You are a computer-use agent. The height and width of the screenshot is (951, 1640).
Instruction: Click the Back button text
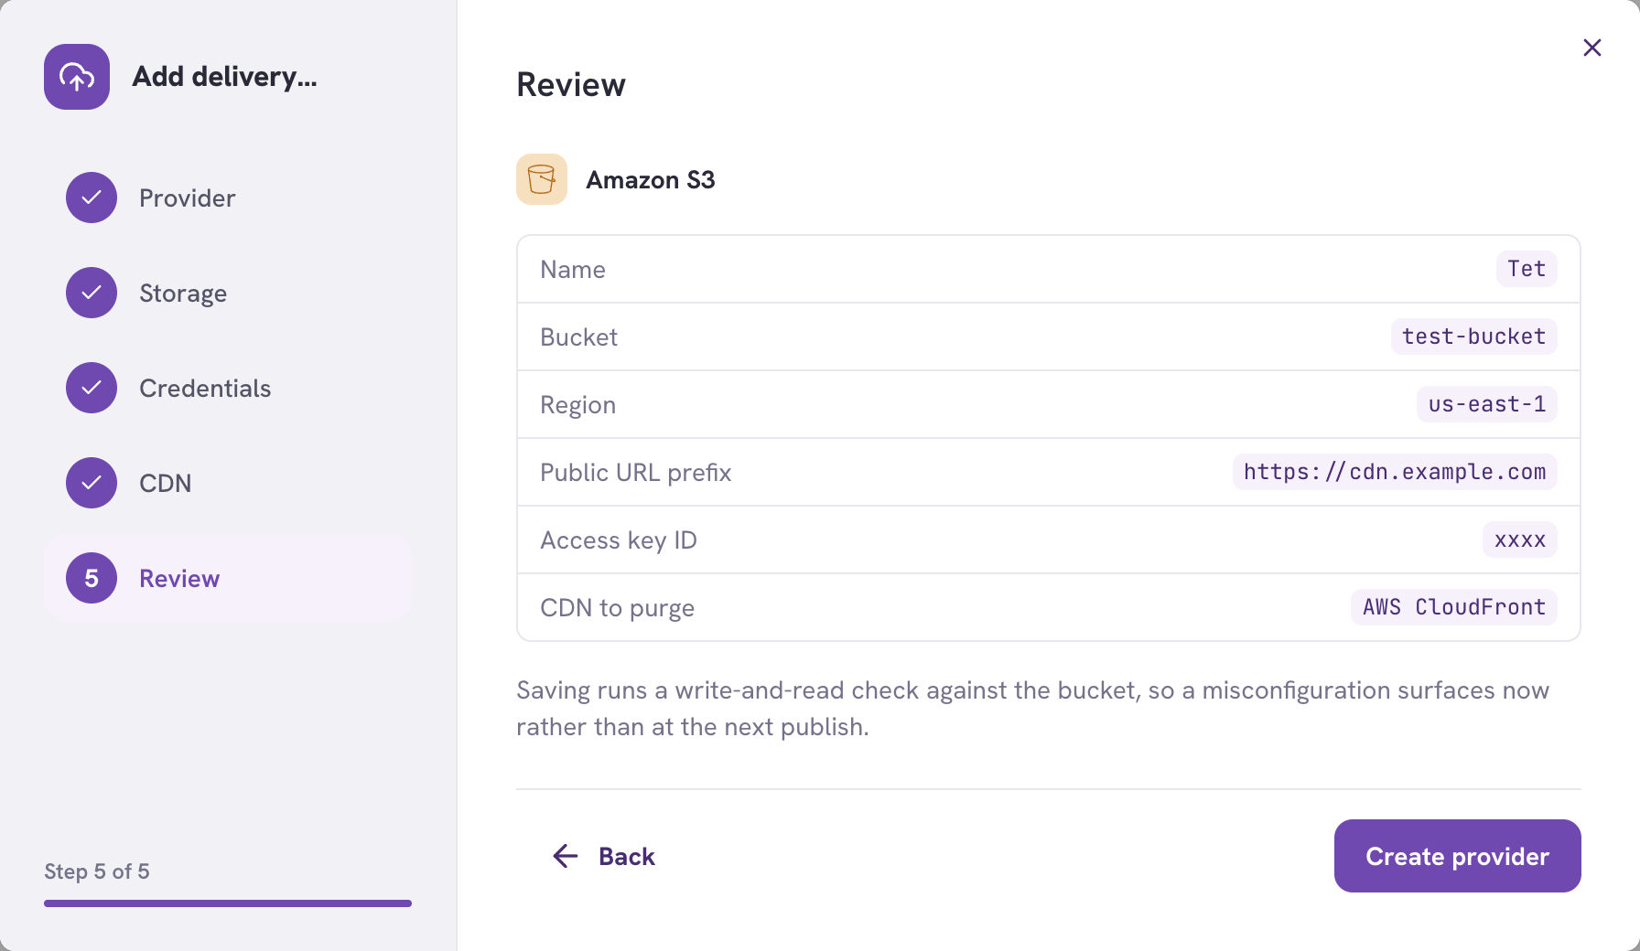[627, 856]
